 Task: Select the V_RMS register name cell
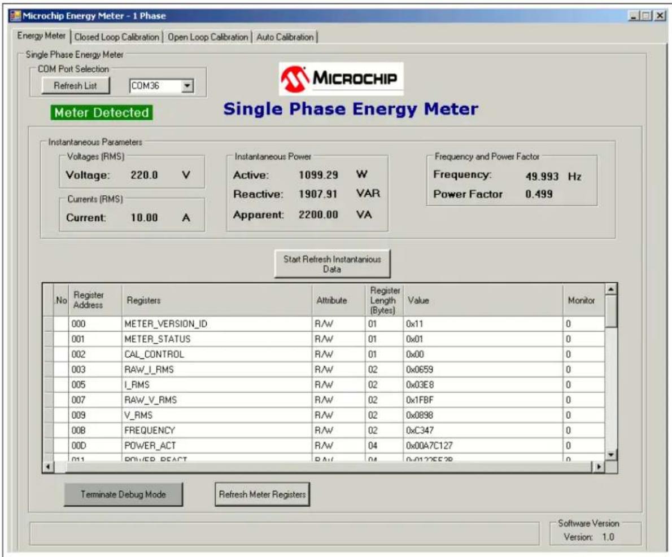point(217,415)
